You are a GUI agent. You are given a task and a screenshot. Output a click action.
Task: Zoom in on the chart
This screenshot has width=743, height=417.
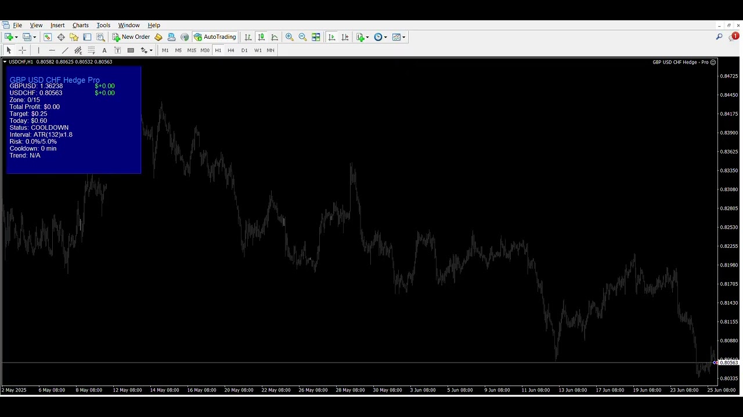pos(289,37)
